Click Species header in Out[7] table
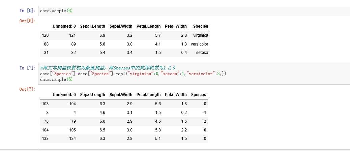Image resolution: width=350 pixels, height=151 pixels. tap(199, 95)
